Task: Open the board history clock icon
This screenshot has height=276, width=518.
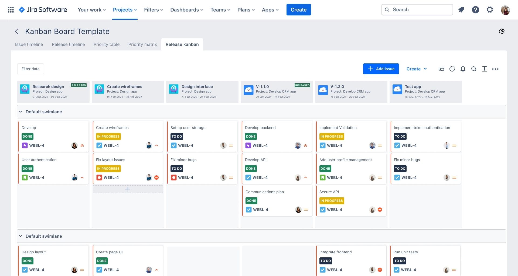Action: (452, 69)
